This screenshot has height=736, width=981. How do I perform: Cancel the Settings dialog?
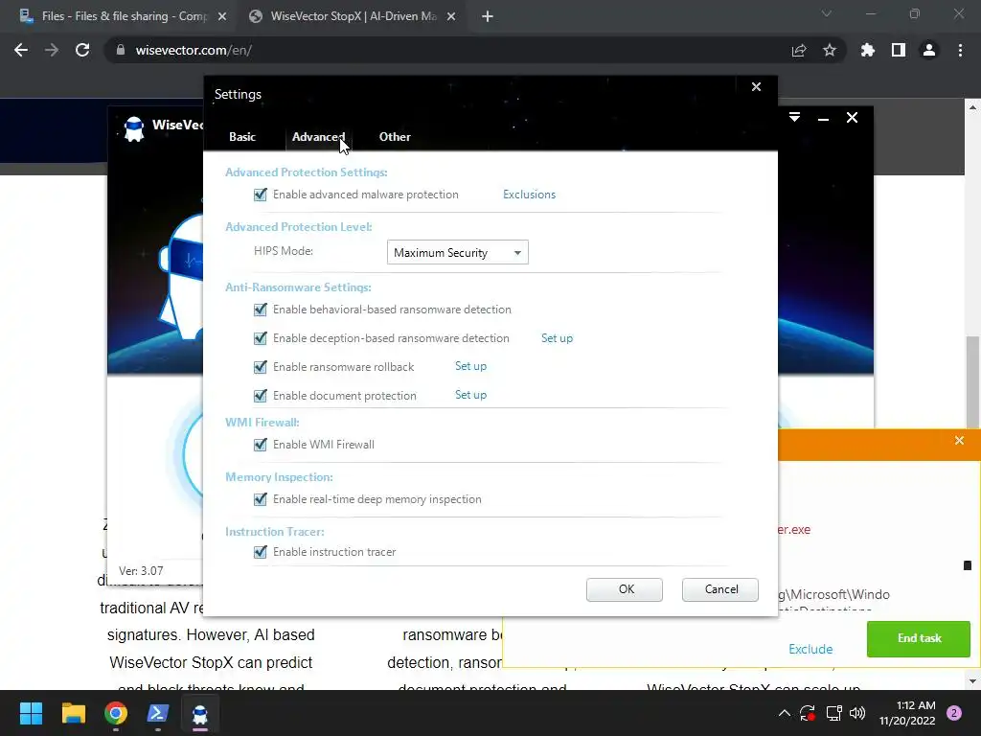pos(720,589)
